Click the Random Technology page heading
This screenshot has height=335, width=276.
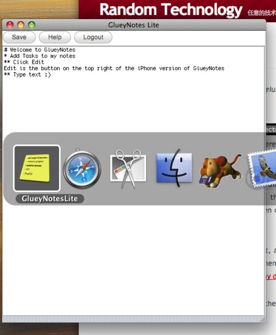click(x=171, y=10)
